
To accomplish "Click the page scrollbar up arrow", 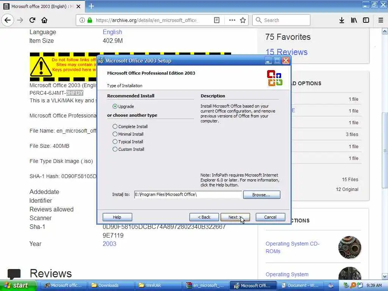I will (x=385, y=31).
